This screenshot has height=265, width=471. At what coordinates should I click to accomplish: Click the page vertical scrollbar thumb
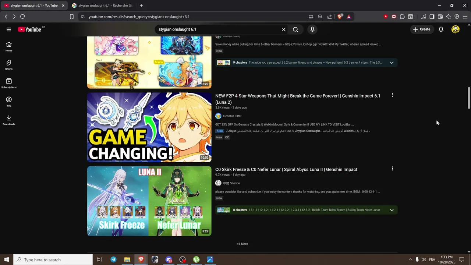(x=469, y=98)
